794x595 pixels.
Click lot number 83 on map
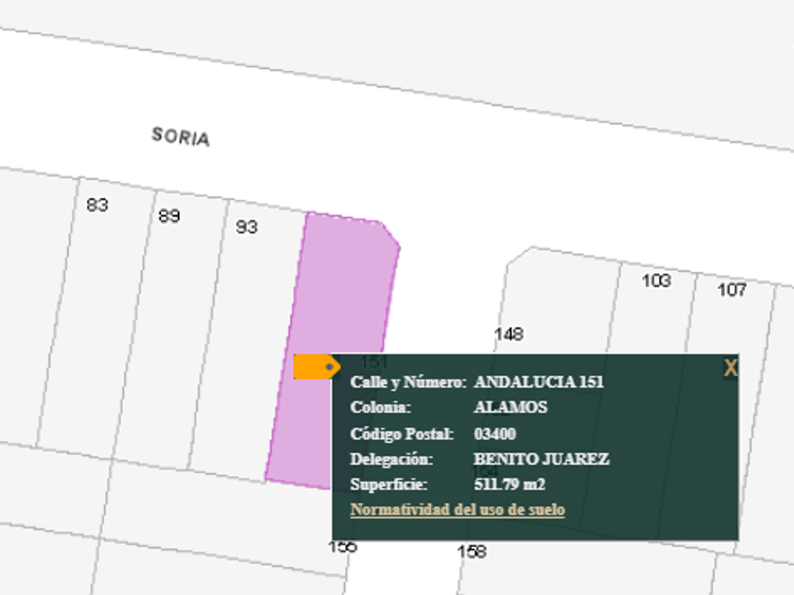click(x=96, y=205)
